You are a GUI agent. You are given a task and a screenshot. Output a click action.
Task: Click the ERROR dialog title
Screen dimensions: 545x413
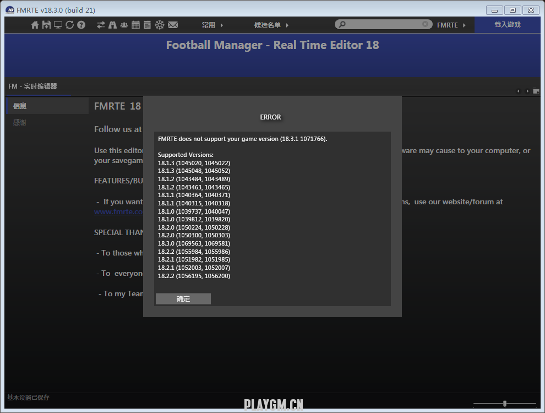pos(270,117)
